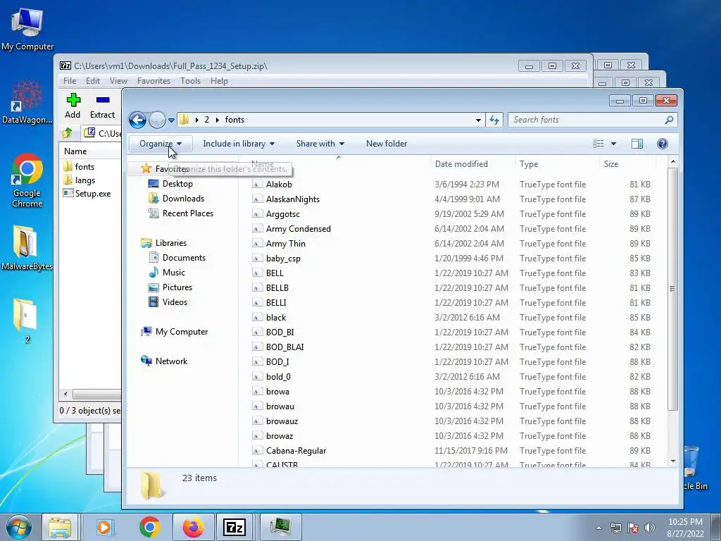Viewport: 721px width, 541px height.
Task: Select the Alakob font file icon
Action: pos(257,185)
